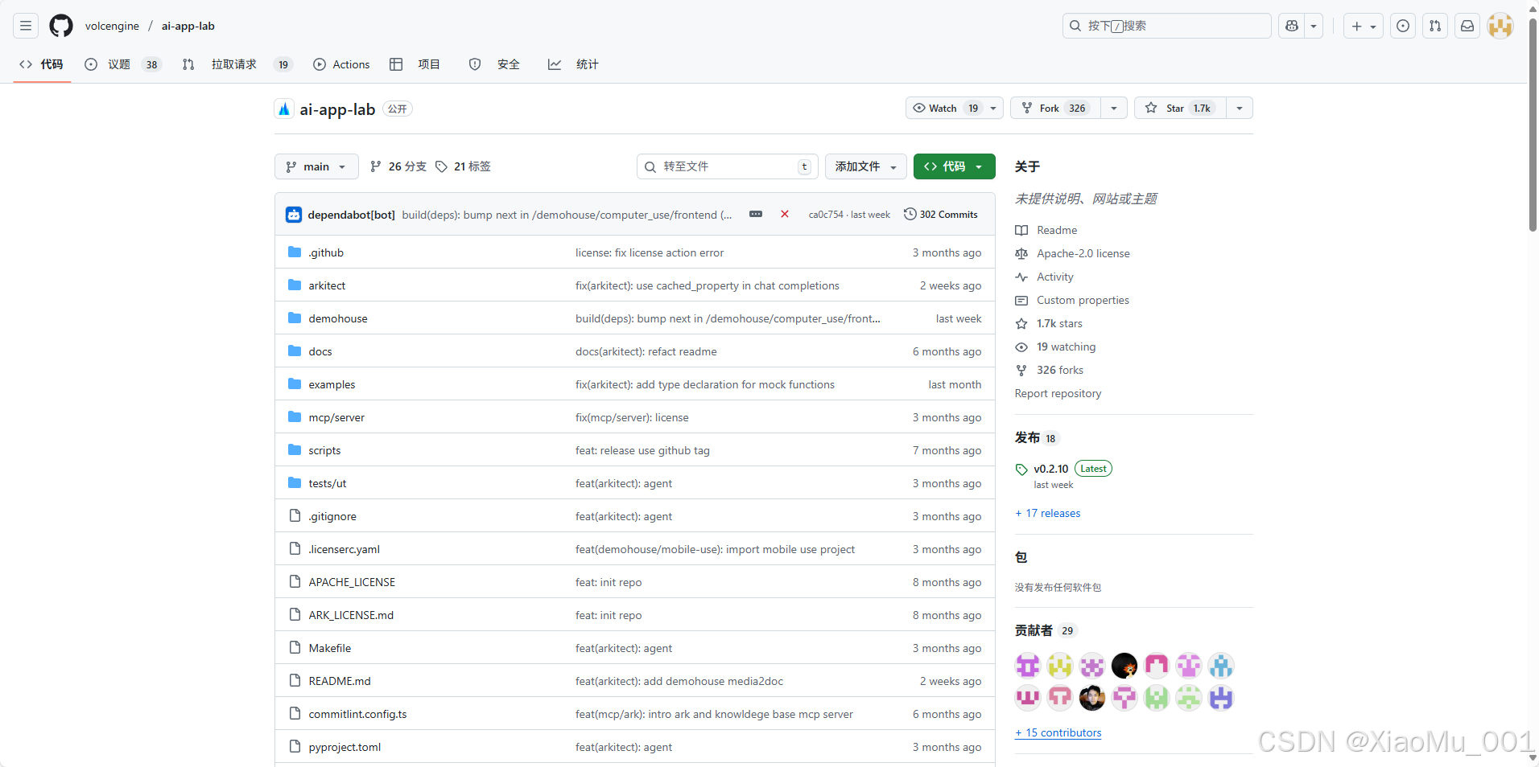Open the user profile avatar menu
This screenshot has width=1539, height=767.
tap(1500, 26)
